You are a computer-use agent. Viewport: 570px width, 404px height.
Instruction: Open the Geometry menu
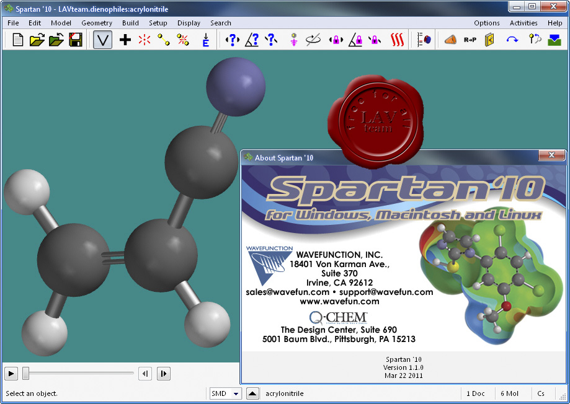point(97,23)
